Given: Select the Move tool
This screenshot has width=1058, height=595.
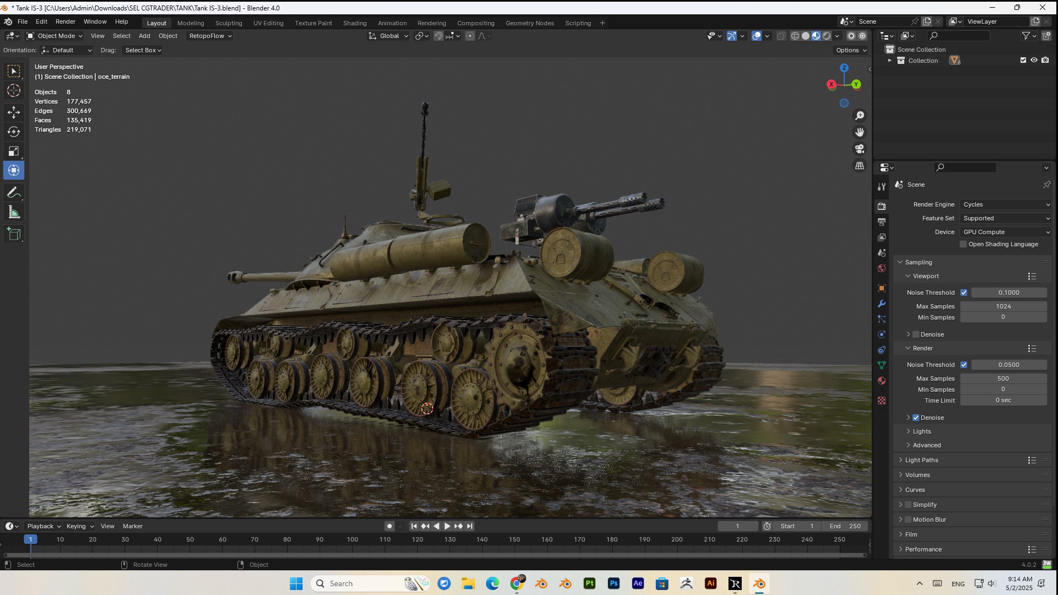Looking at the screenshot, I should (14, 112).
